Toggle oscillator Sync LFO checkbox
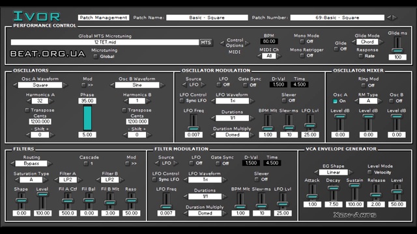 tap(182, 101)
